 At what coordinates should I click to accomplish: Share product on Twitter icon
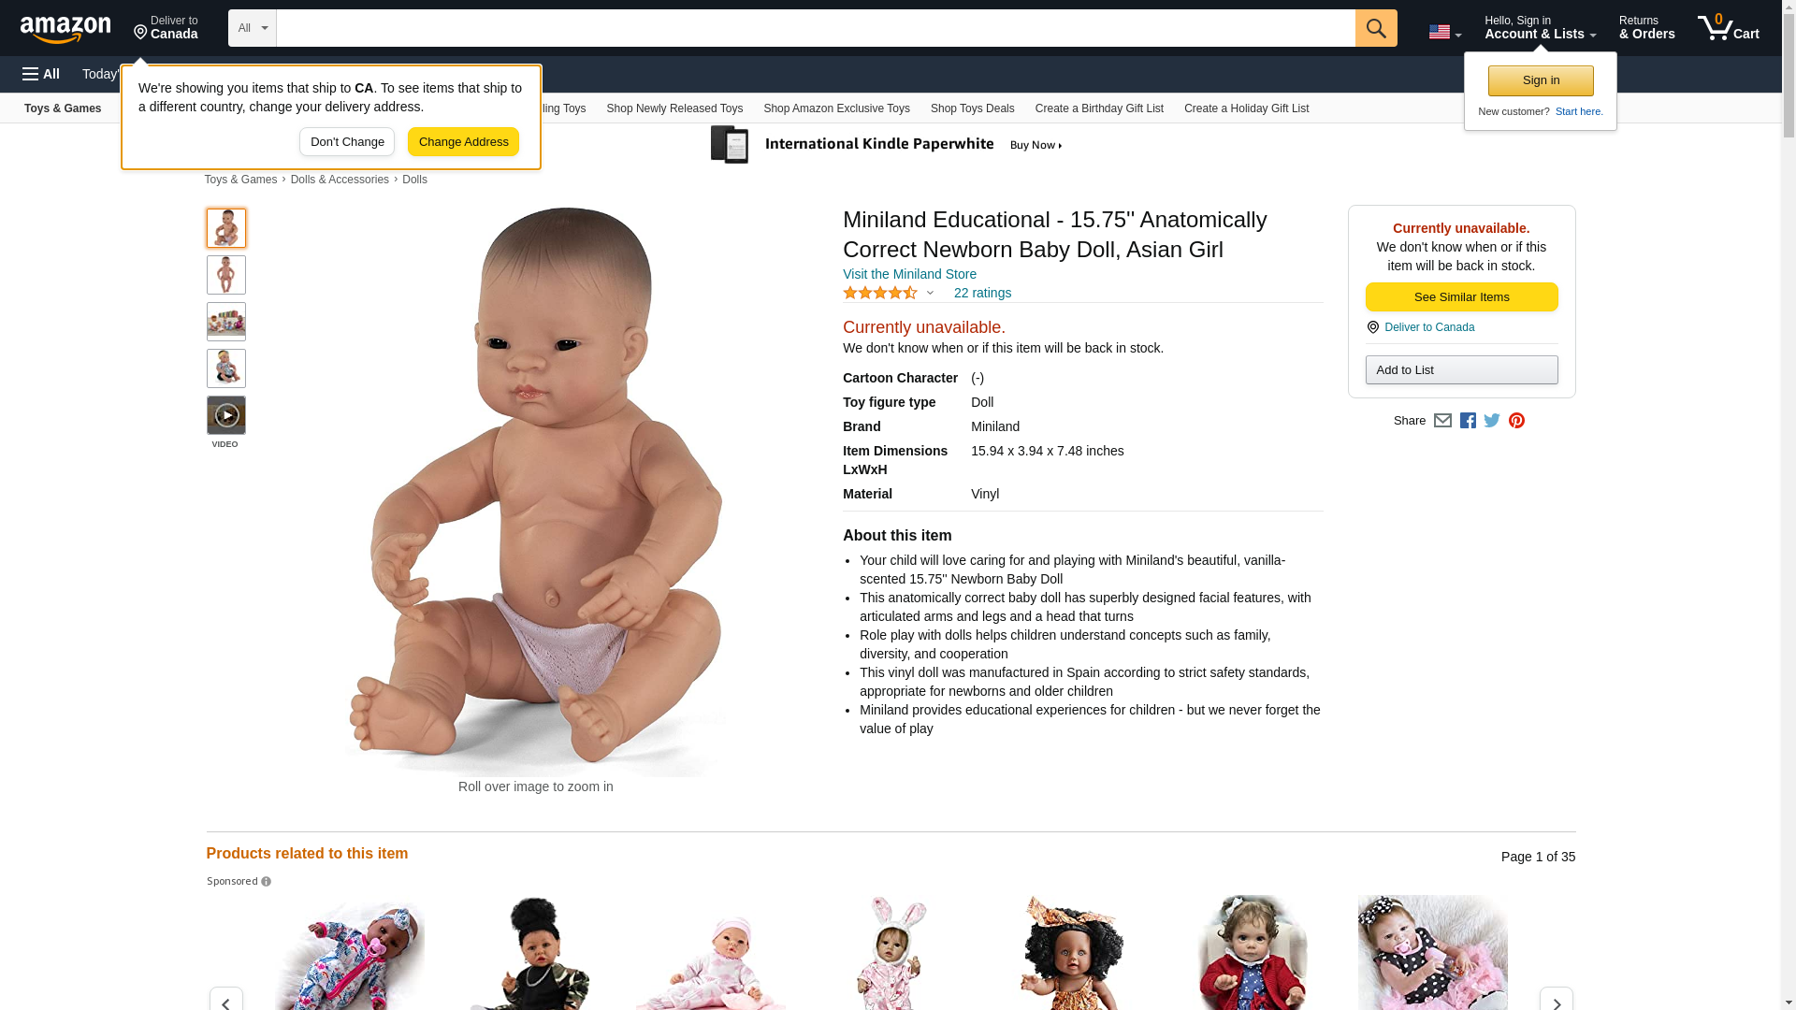click(1491, 421)
